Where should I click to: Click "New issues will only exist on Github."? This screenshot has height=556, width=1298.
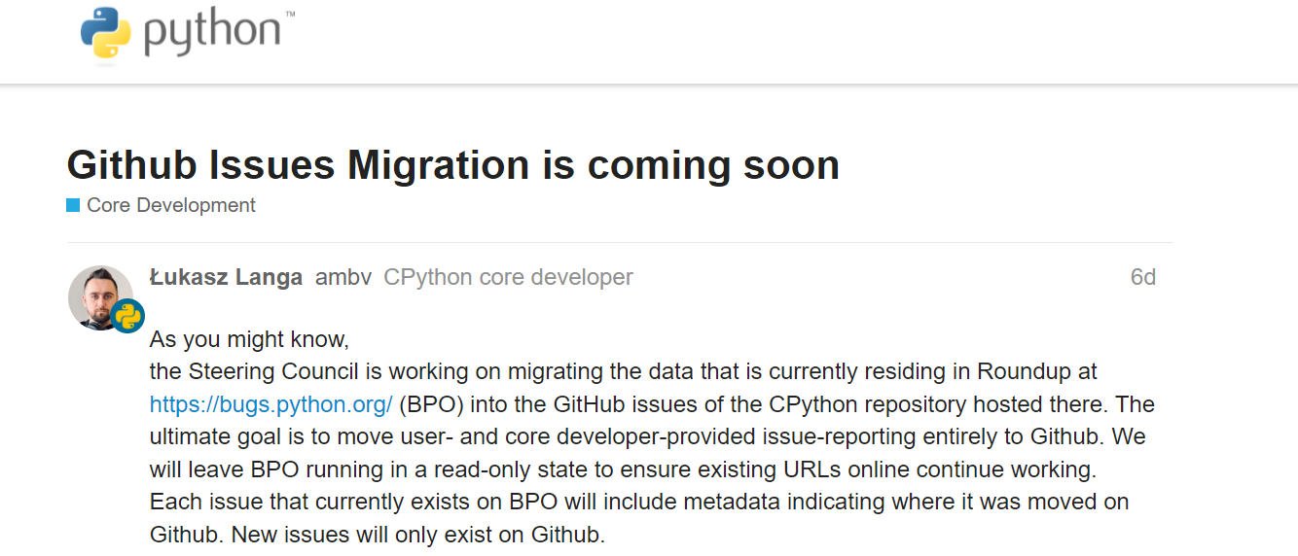coord(418,535)
